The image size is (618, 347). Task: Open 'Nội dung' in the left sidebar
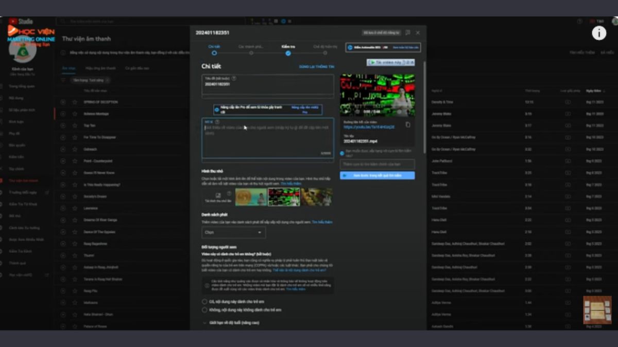(x=16, y=98)
